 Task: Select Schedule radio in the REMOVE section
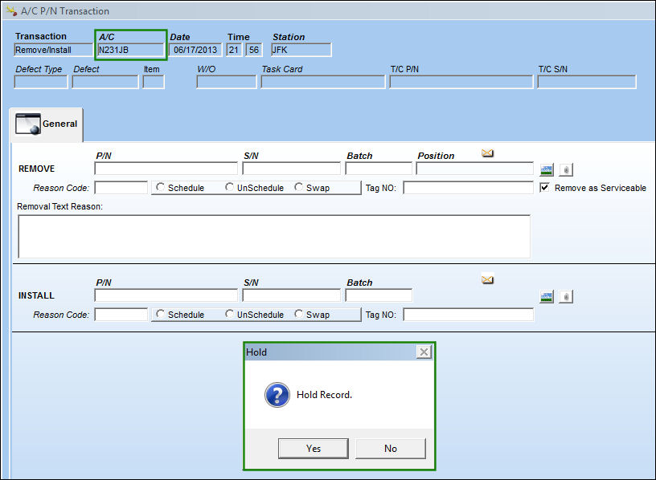coord(160,187)
